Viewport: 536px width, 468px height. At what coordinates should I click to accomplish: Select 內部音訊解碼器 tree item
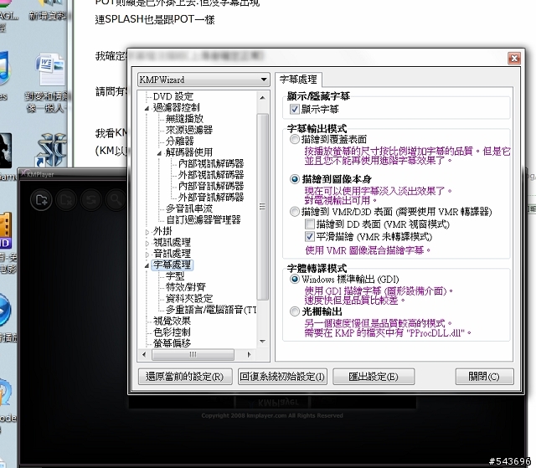[211, 186]
